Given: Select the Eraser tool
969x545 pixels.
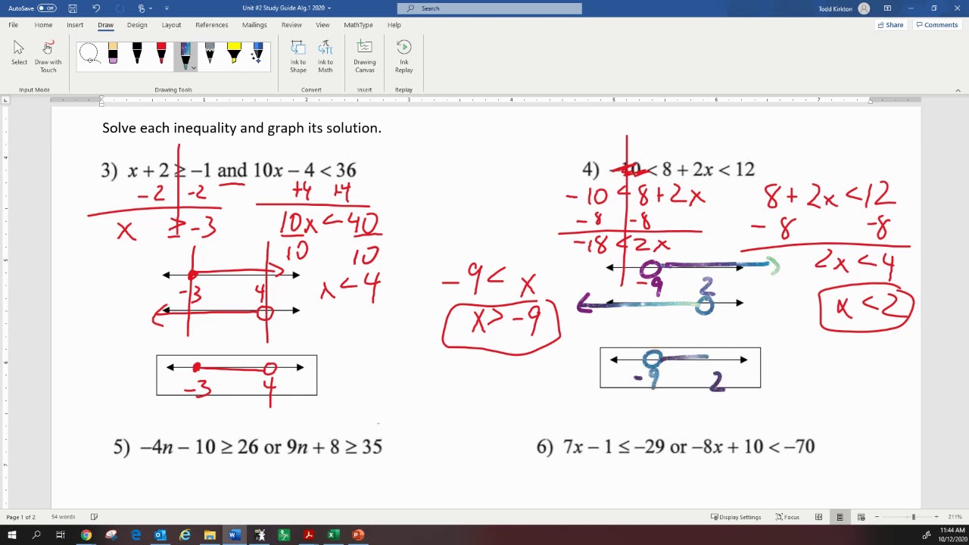Looking at the screenshot, I should point(113,54).
